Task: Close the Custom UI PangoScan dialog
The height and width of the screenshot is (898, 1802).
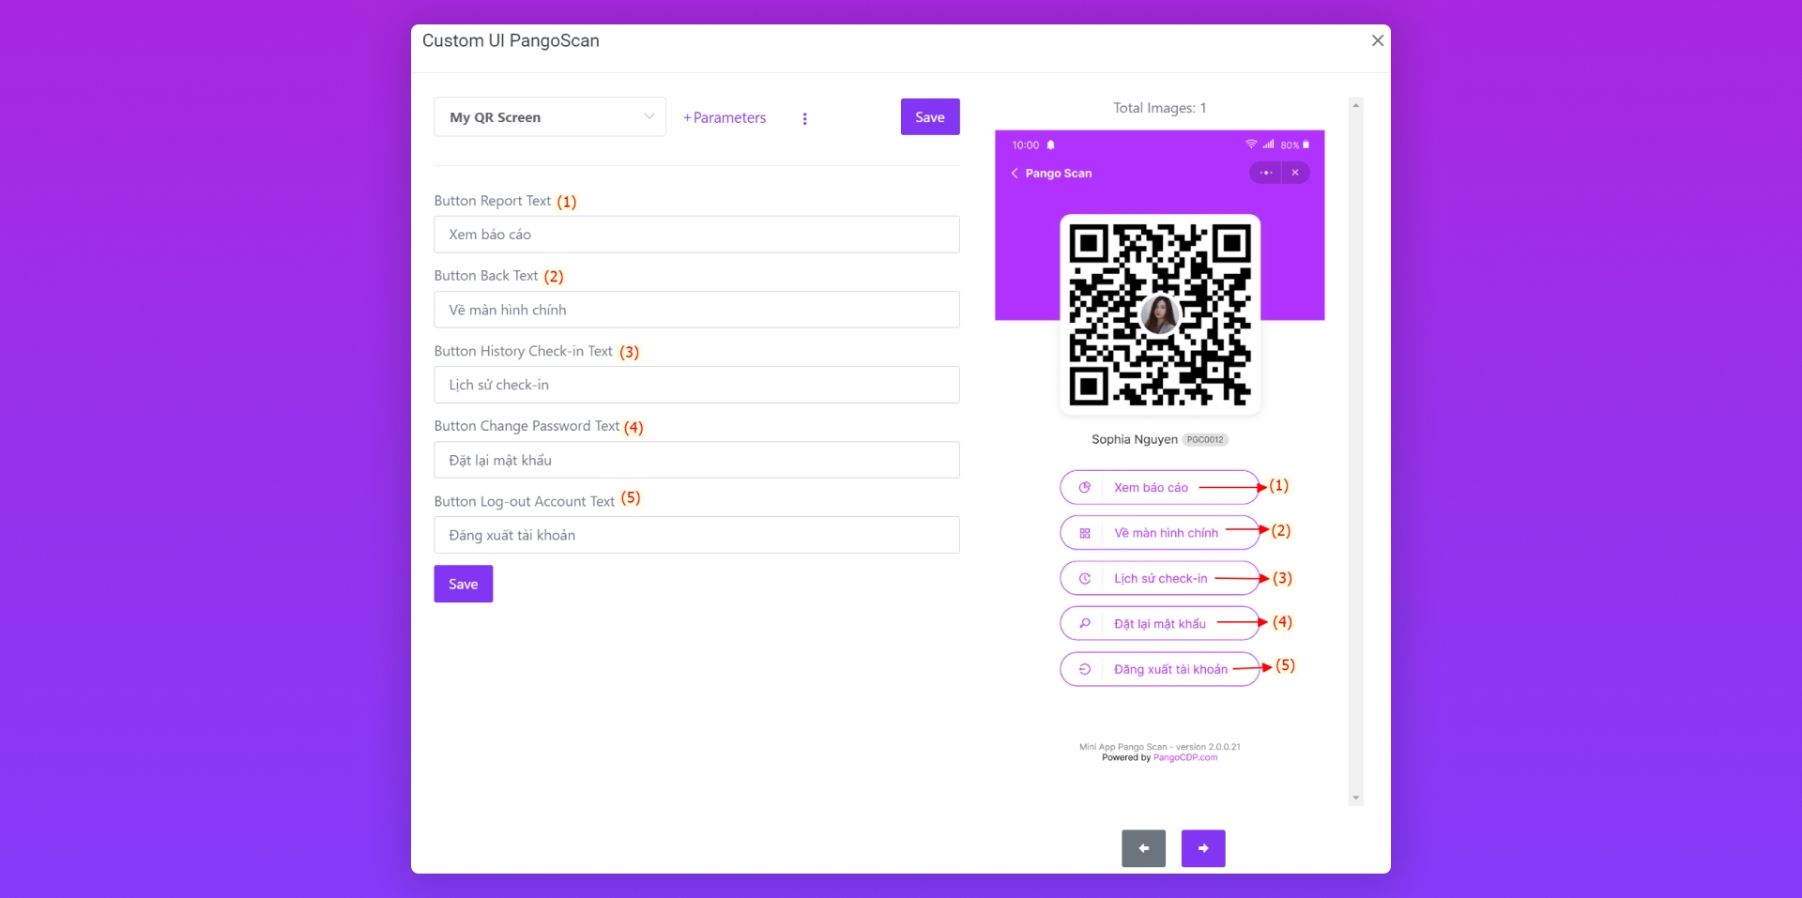Action: coord(1377,40)
